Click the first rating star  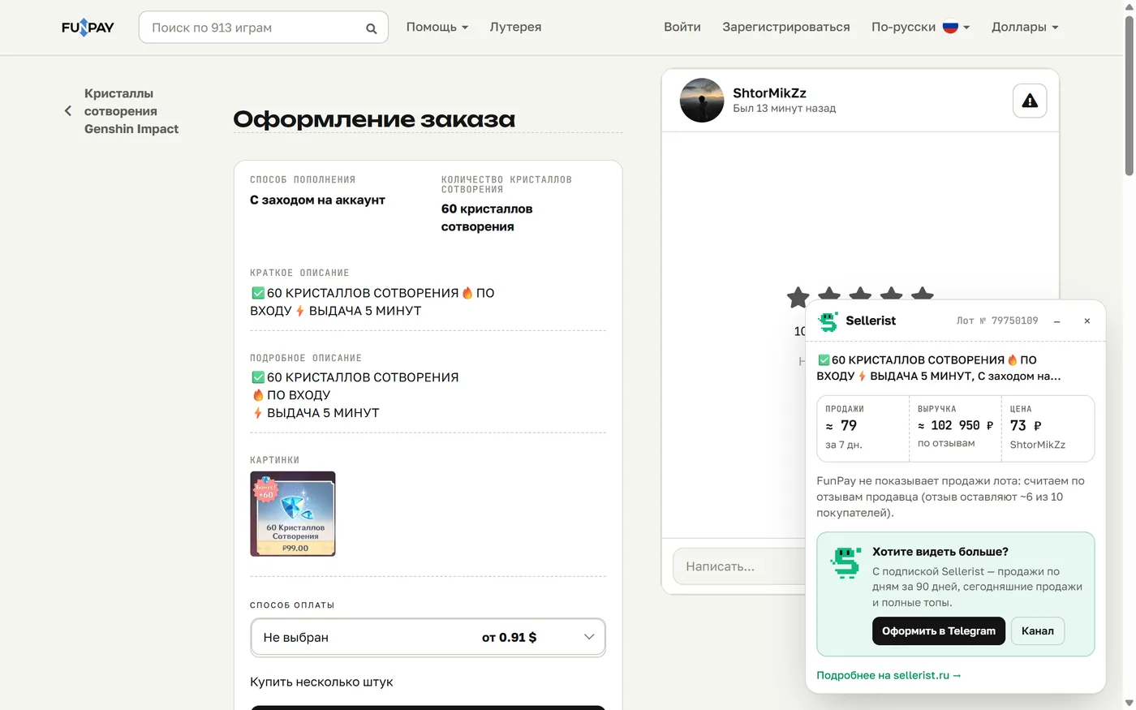(798, 298)
